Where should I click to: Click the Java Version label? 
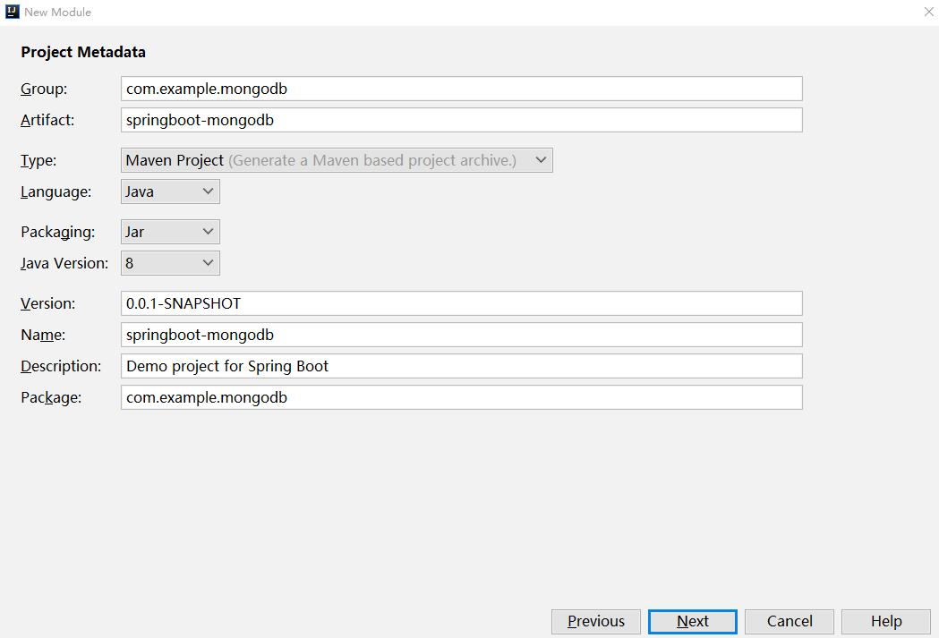pos(64,263)
